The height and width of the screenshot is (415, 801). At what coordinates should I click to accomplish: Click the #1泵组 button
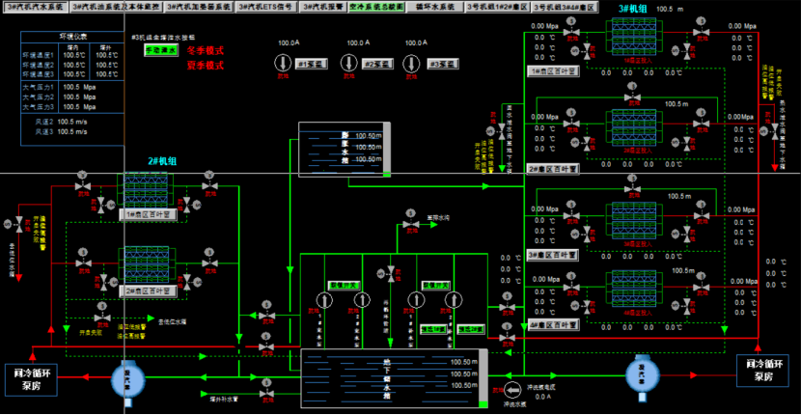pos(312,65)
